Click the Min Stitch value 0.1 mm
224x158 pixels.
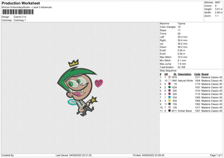[182, 60]
